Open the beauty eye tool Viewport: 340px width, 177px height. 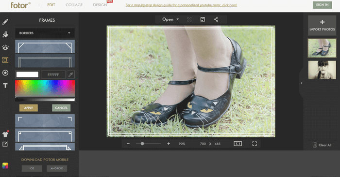tap(5, 47)
